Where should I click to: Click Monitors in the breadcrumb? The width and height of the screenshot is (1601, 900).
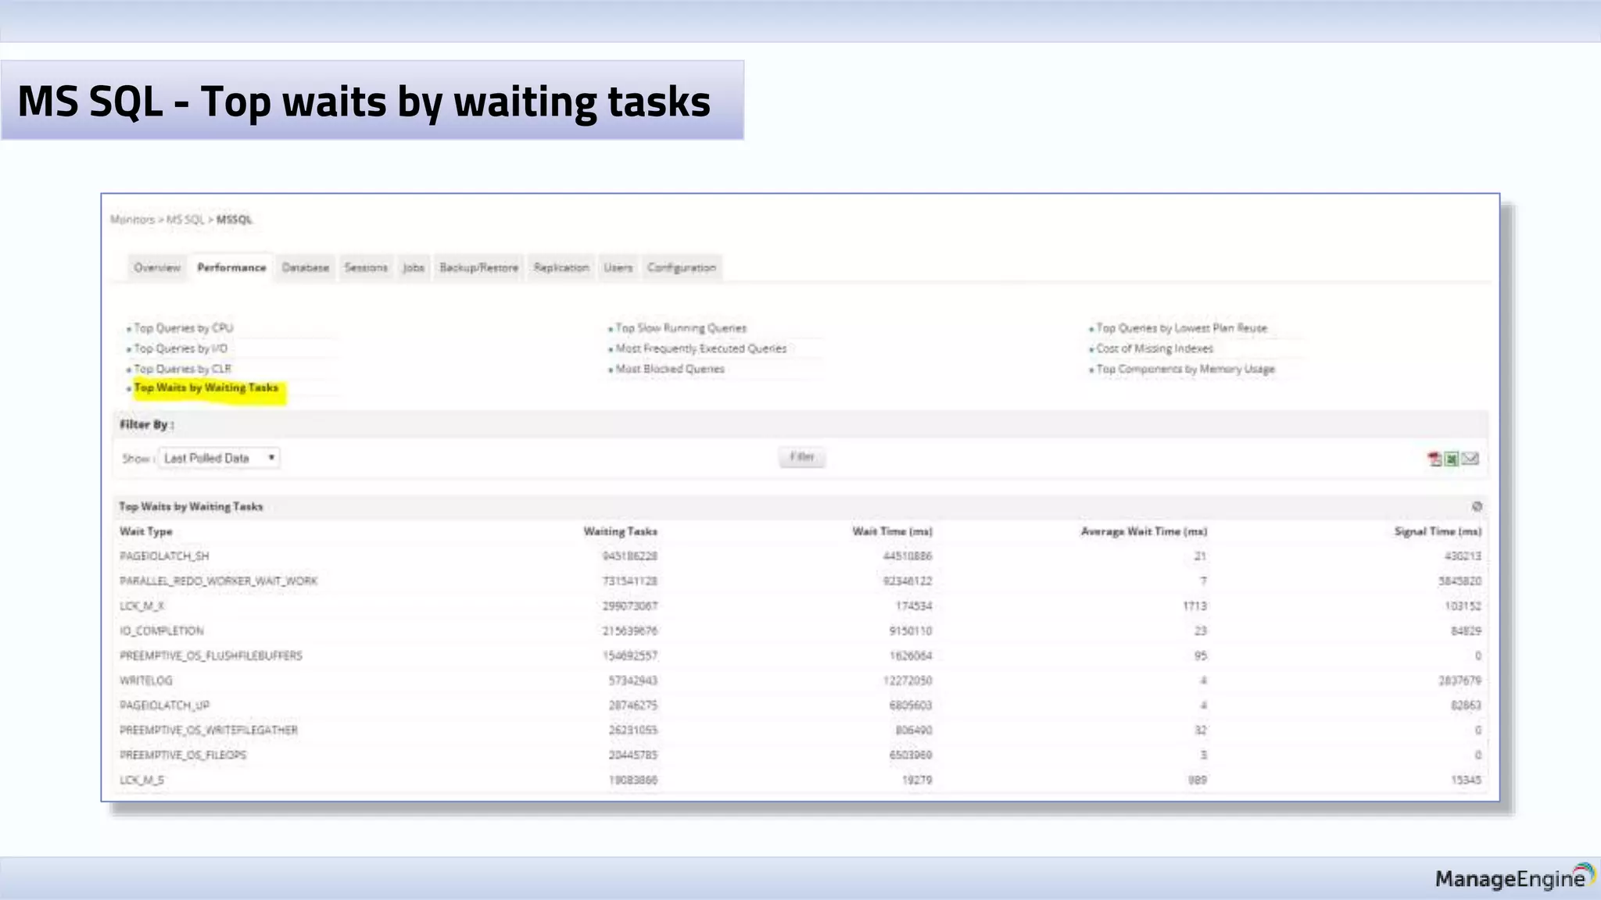tap(132, 220)
